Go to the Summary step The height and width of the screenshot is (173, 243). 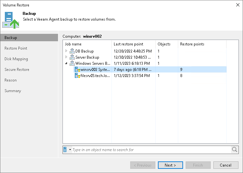(13, 91)
